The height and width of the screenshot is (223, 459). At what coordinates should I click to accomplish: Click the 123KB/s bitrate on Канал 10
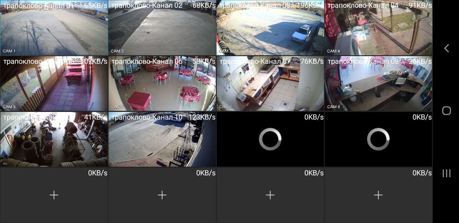pos(202,117)
